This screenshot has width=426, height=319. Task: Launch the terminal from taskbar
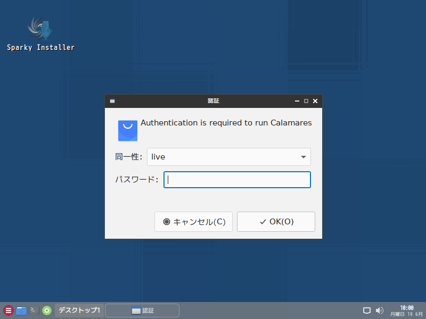coord(34,310)
